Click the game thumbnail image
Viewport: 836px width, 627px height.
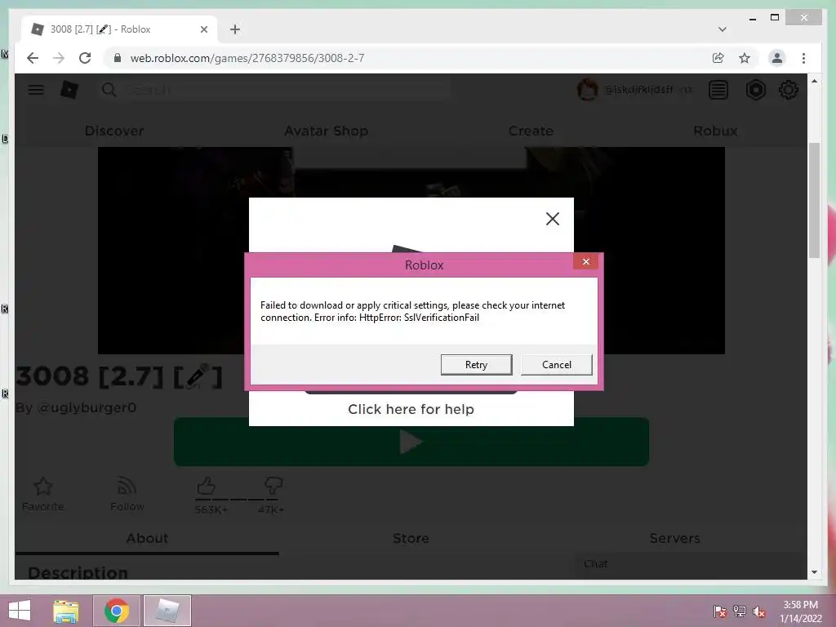[x=411, y=251]
